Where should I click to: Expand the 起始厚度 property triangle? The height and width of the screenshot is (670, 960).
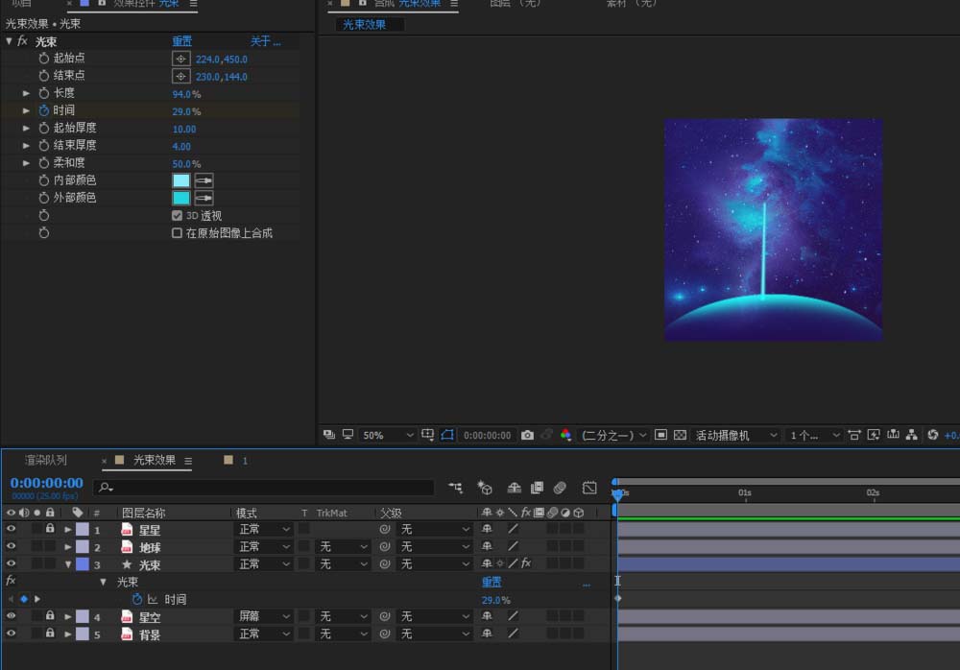(x=27, y=128)
